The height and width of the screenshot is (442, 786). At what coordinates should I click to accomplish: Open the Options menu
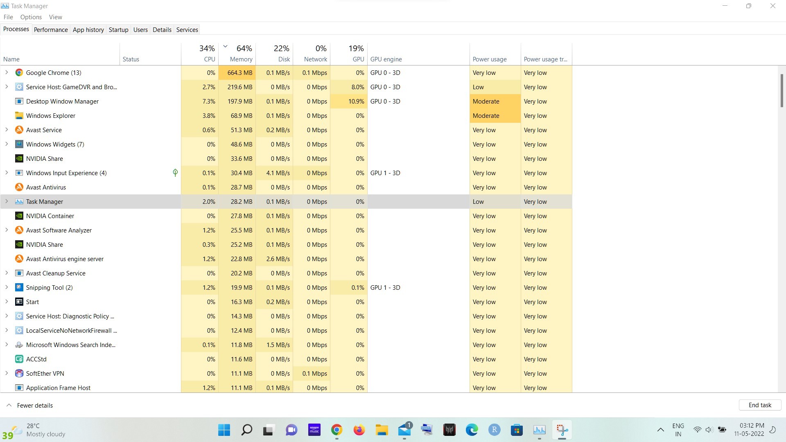pos(31,17)
